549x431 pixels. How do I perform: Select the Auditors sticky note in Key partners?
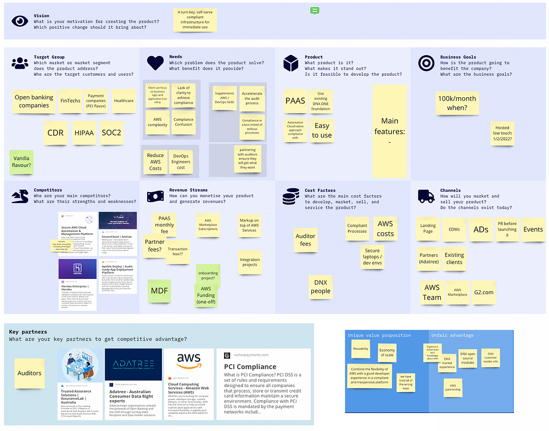tap(30, 373)
